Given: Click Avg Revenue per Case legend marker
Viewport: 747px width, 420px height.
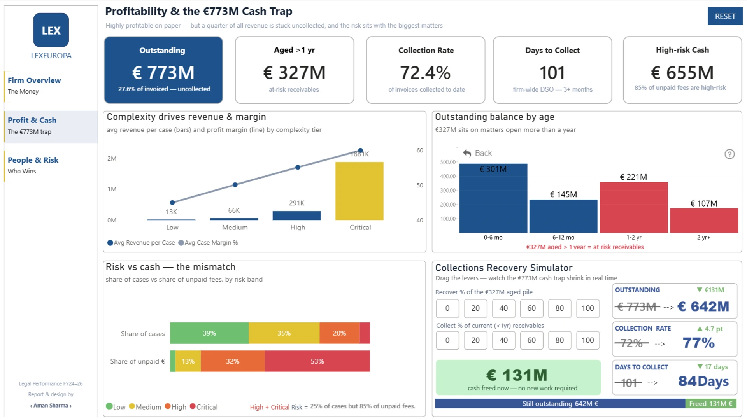Looking at the screenshot, I should [110, 243].
